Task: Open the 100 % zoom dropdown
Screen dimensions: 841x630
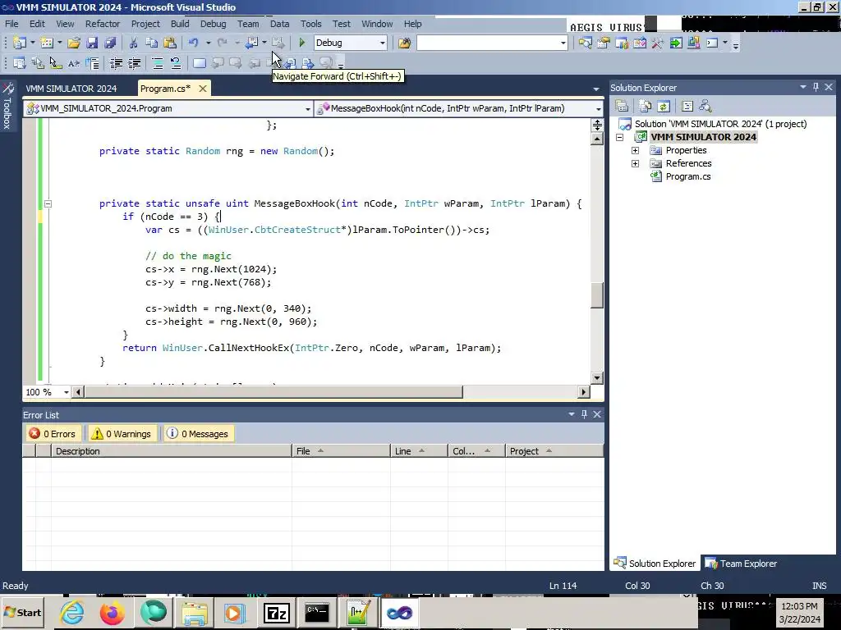Action: coord(66,392)
